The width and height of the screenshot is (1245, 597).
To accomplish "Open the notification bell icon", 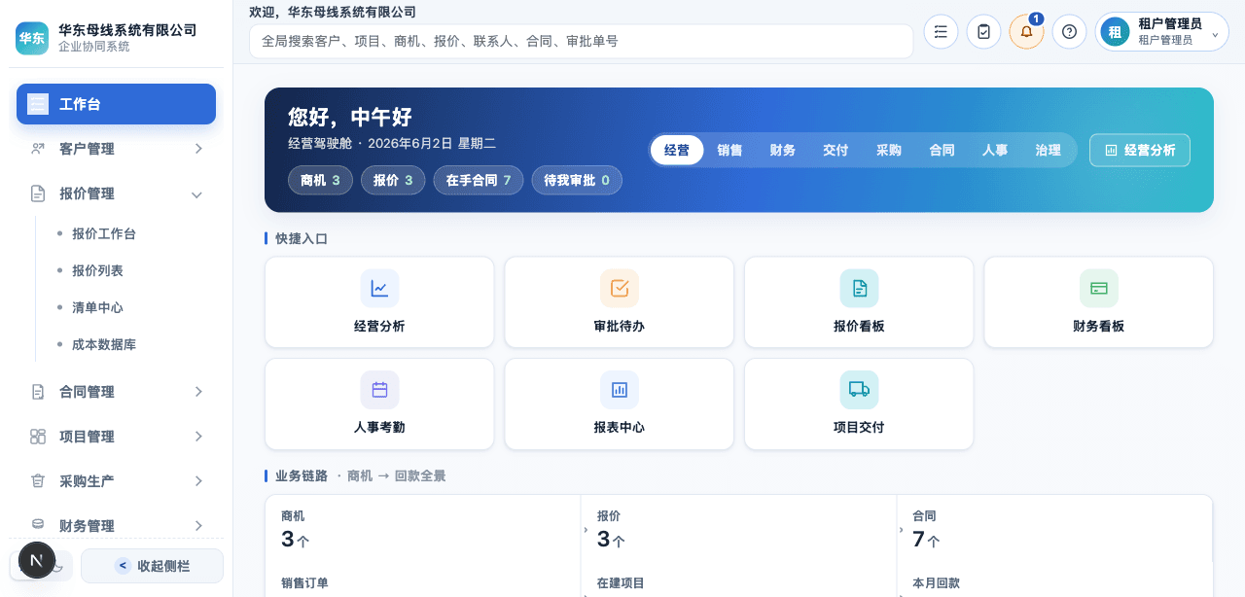I will [1026, 32].
